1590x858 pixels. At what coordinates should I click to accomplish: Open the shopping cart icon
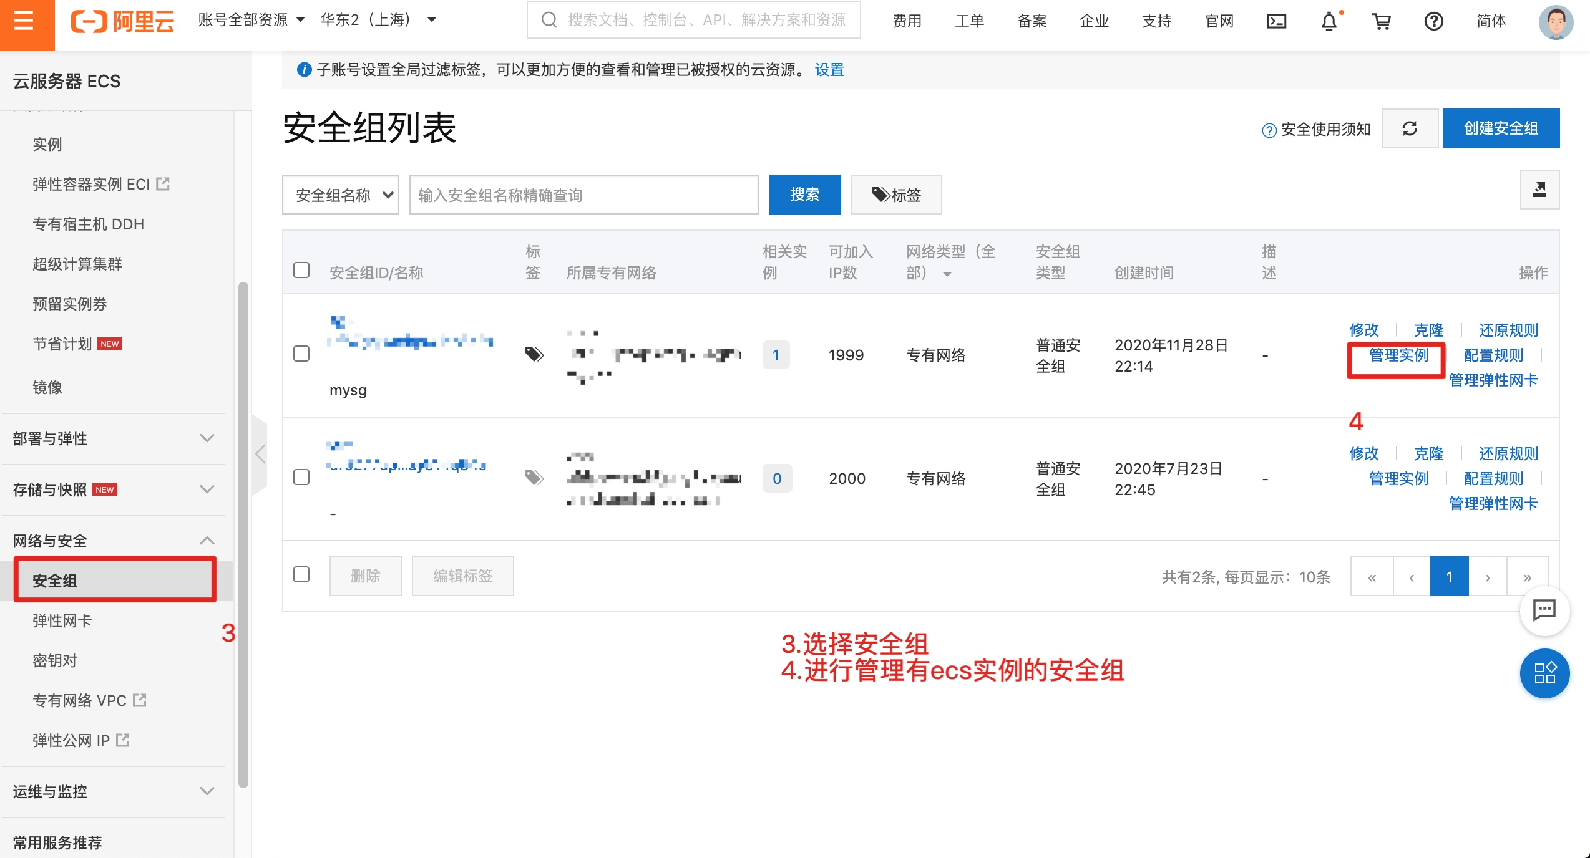(1382, 22)
